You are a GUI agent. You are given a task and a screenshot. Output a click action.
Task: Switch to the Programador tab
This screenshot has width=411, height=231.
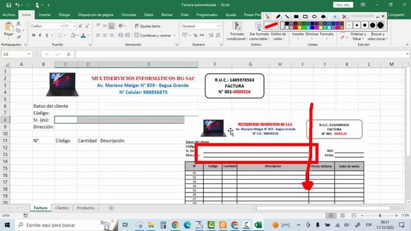click(x=207, y=15)
